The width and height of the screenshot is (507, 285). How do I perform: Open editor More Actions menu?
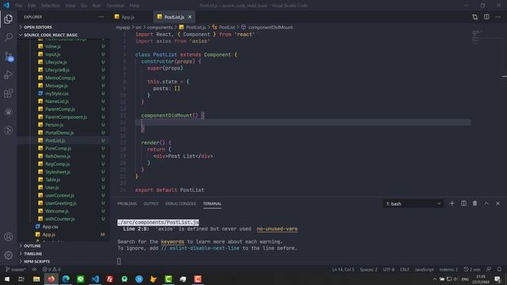pyautogui.click(x=497, y=17)
